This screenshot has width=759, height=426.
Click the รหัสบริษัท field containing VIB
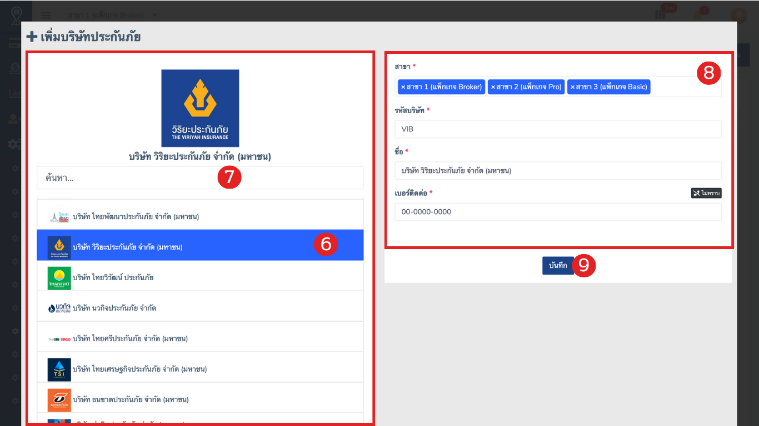click(558, 129)
